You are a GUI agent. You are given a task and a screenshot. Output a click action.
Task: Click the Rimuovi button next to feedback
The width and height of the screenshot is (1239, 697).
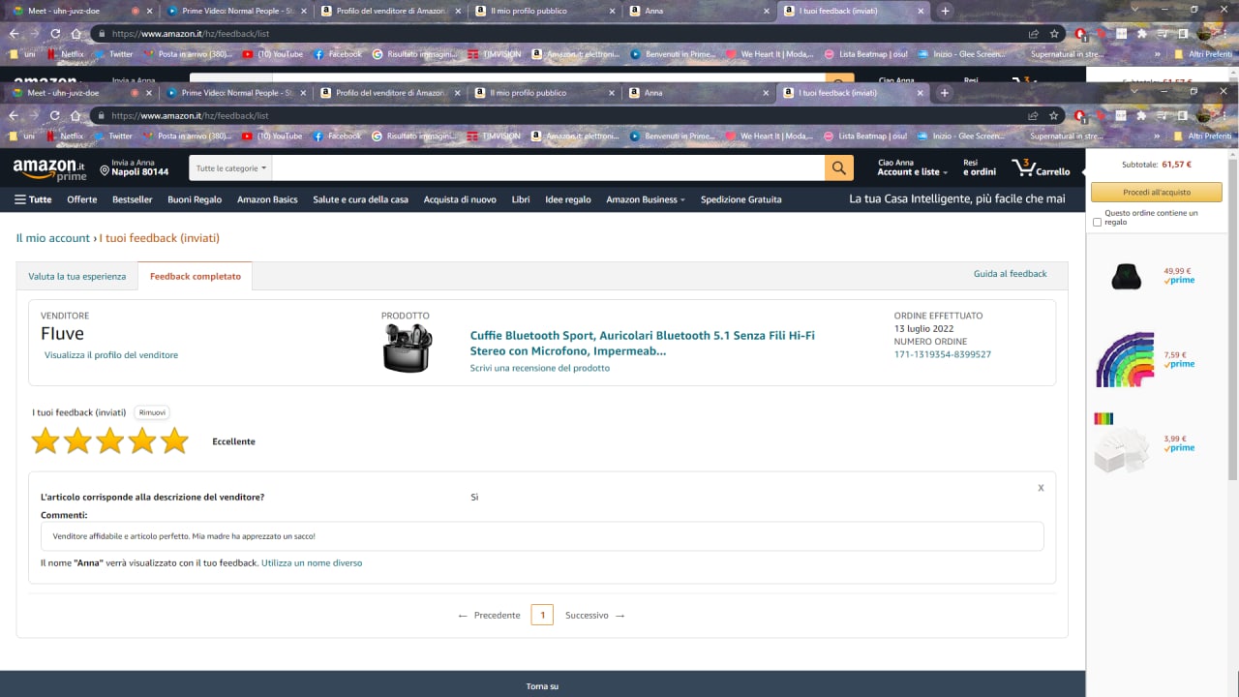[x=152, y=412]
